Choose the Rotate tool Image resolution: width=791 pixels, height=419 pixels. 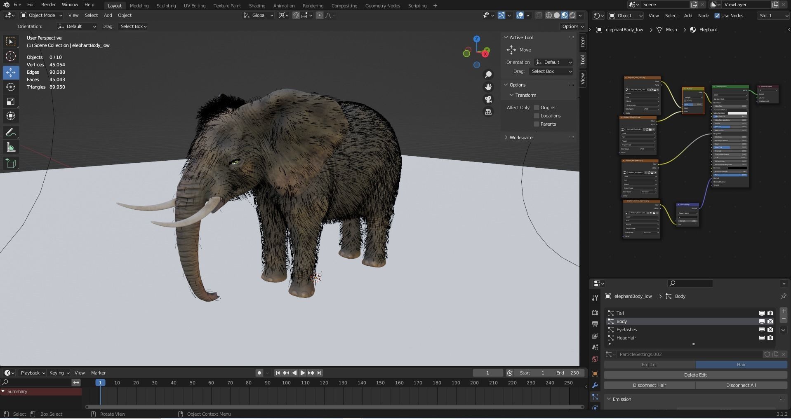tap(11, 87)
